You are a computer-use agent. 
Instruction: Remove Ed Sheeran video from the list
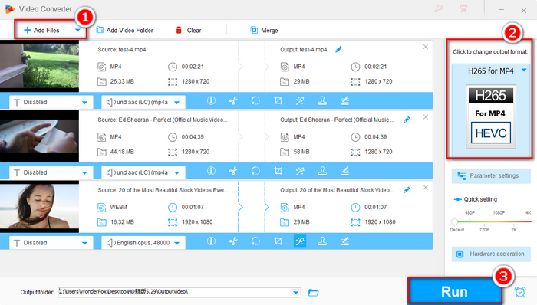pyautogui.click(x=425, y=117)
